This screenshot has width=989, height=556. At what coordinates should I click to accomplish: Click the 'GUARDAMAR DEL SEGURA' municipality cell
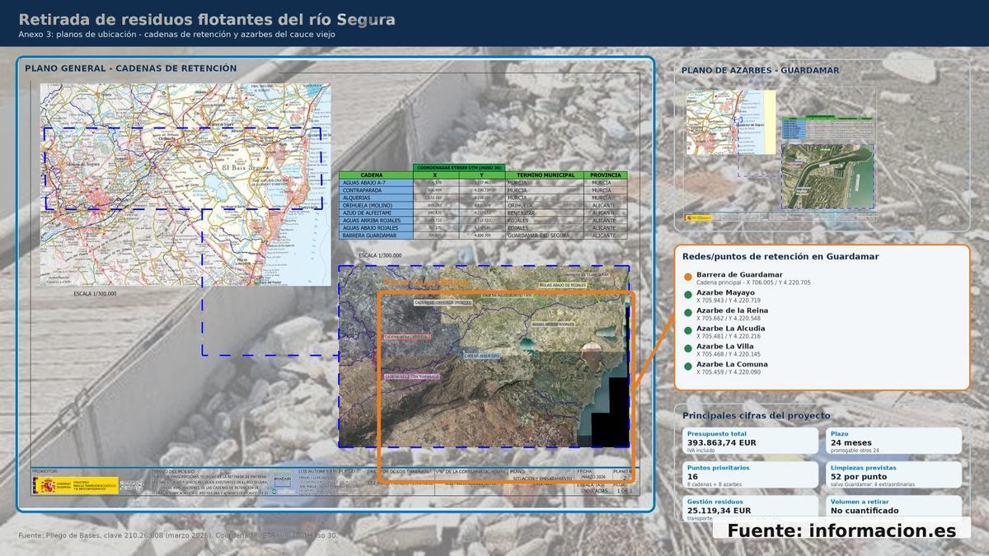[545, 236]
